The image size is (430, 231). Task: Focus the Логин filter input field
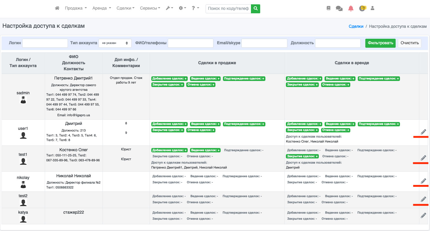[x=45, y=43]
